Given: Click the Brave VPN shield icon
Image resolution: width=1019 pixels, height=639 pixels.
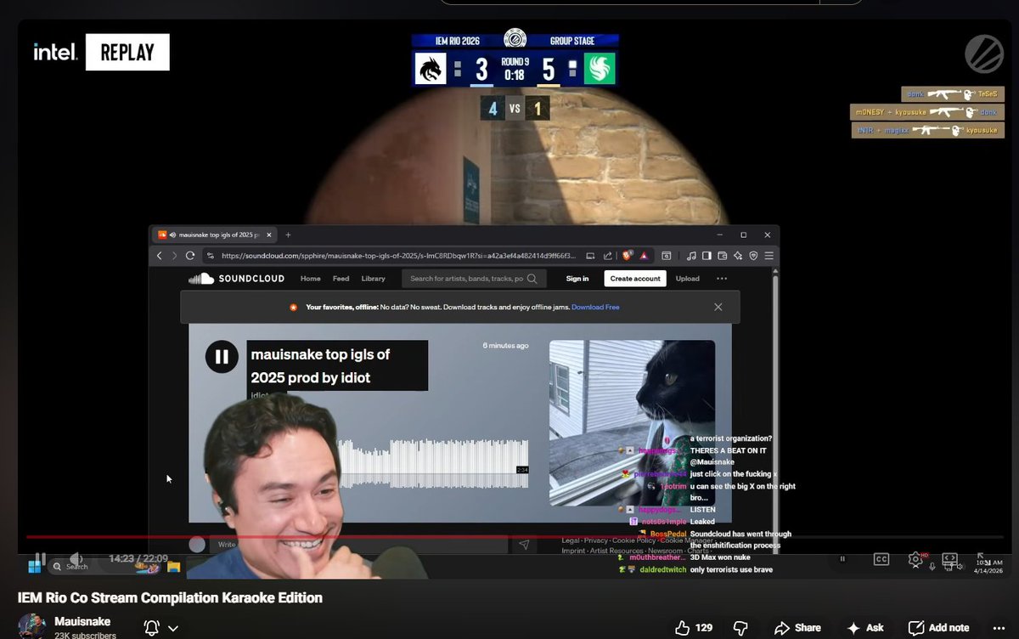Looking at the screenshot, I should pyautogui.click(x=753, y=255).
